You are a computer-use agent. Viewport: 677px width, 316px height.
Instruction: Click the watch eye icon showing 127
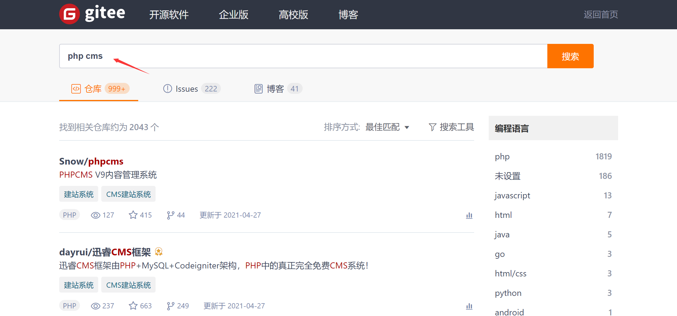click(x=95, y=215)
